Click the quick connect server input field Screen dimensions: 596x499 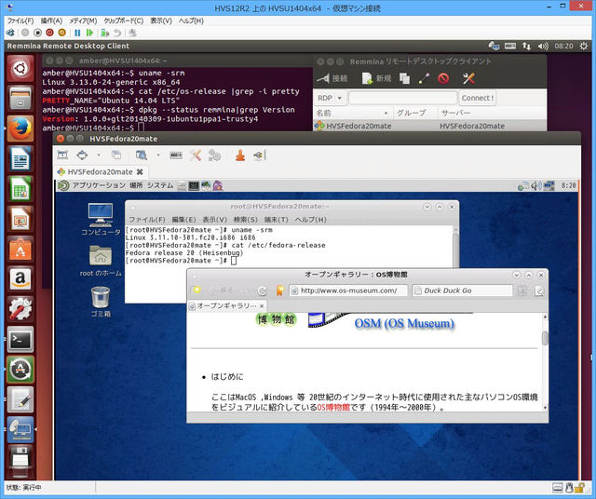pyautogui.click(x=402, y=98)
